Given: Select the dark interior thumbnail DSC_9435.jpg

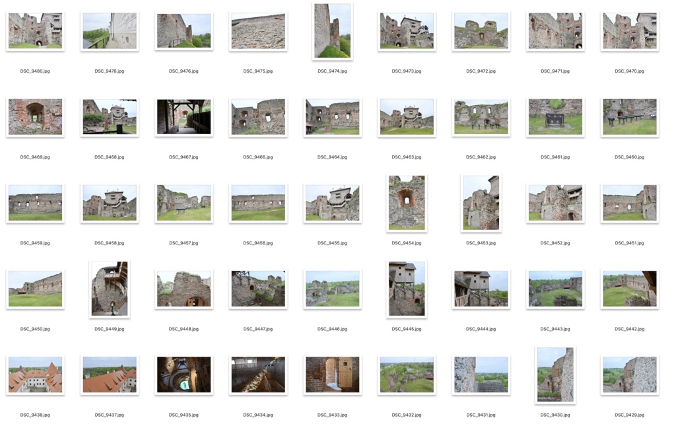Looking at the screenshot, I should [184, 374].
